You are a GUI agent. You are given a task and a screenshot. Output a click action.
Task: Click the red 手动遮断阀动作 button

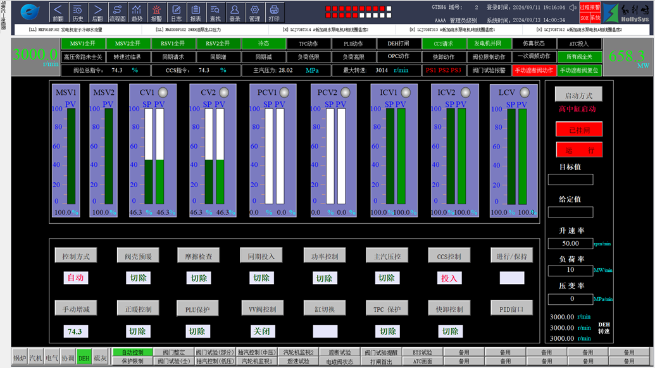533,70
